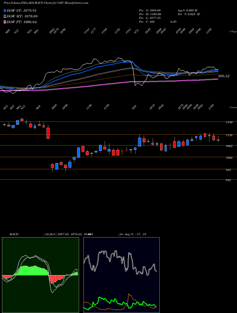Click the 'Pre C' closing price row
The width and height of the screenshot is (237, 313).
(x=157, y=21)
